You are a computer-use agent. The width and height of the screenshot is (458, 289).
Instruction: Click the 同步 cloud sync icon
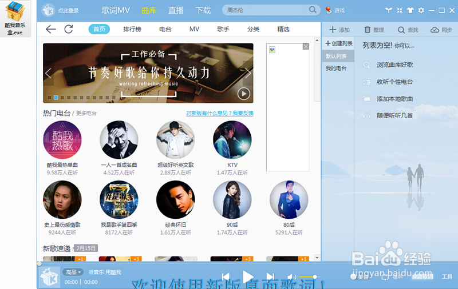tap(435, 30)
